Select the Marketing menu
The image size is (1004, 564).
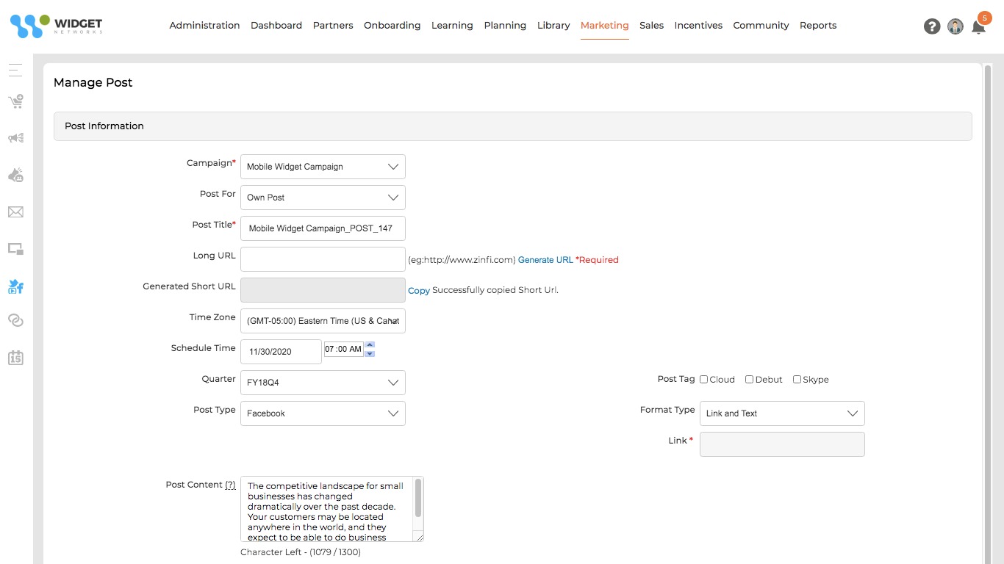(605, 26)
